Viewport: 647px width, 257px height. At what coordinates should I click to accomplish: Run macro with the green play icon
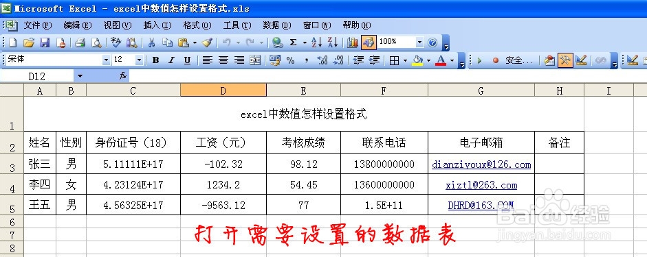click(x=479, y=60)
